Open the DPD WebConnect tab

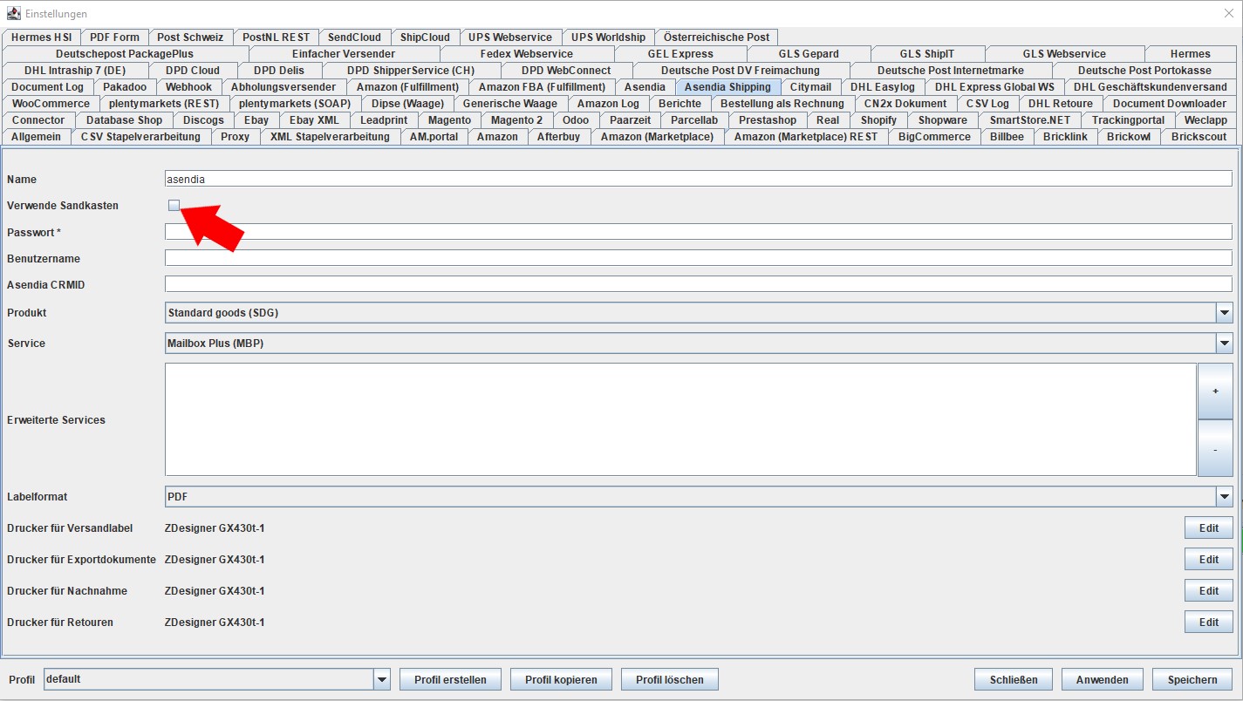566,71
